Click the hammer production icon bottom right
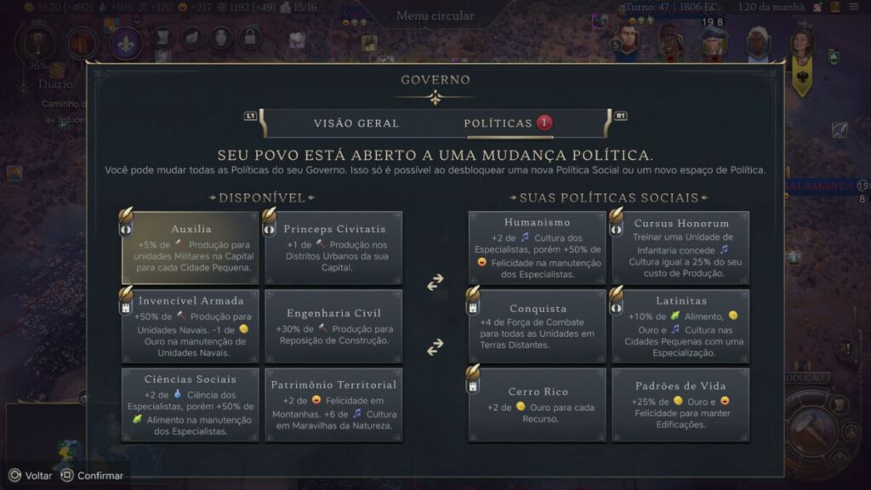This screenshot has height=490, width=871. tap(811, 429)
